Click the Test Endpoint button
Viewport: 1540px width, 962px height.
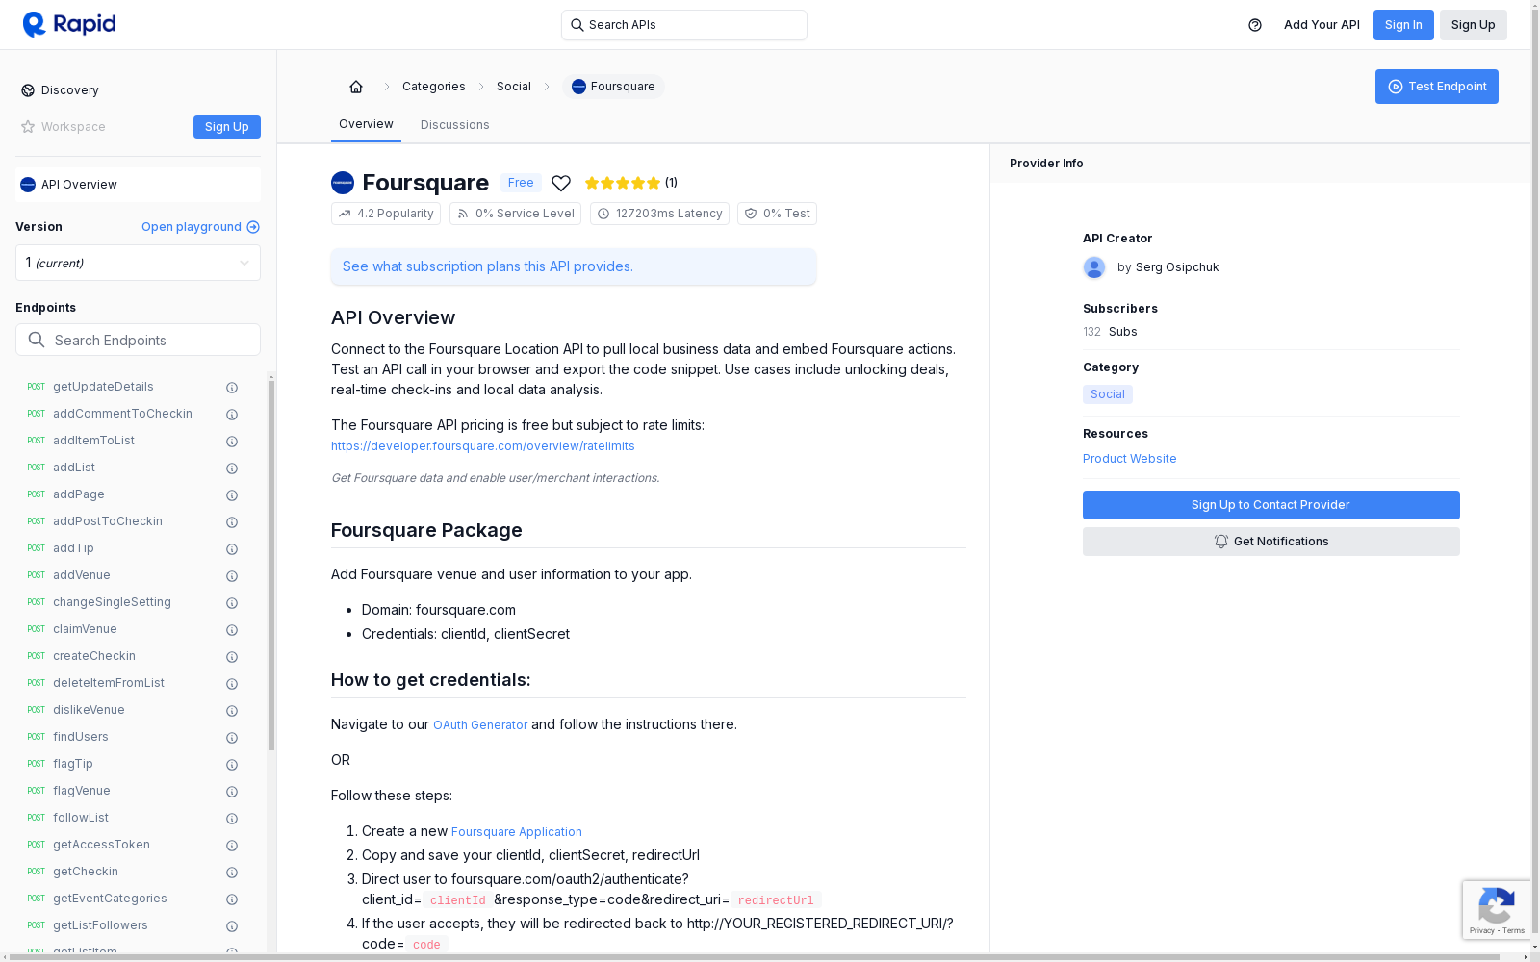tap(1437, 87)
